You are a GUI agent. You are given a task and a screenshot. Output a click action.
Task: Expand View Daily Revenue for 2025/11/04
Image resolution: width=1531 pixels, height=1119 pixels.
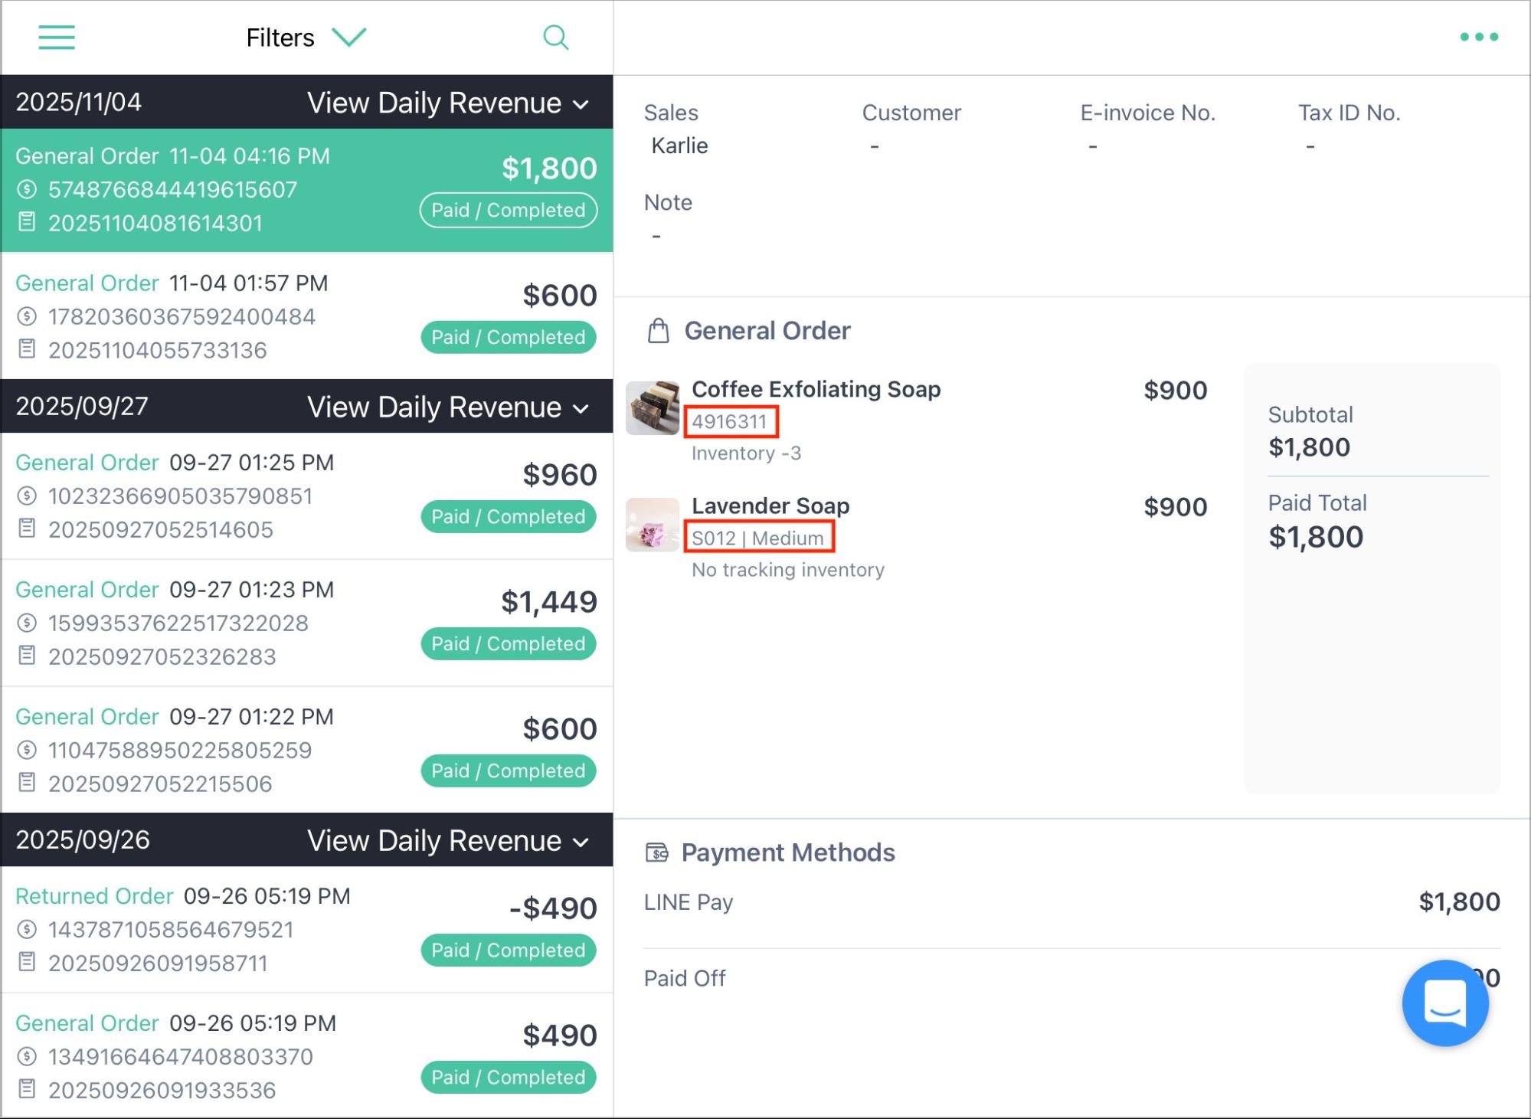pos(448,103)
